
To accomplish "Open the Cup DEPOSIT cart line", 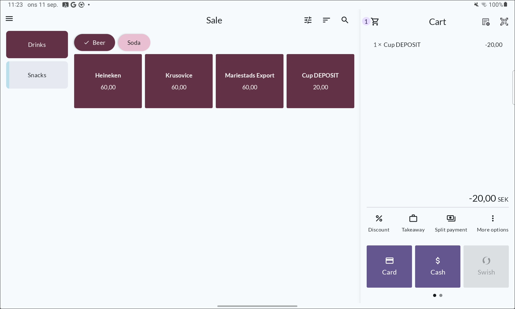I will 438,45.
